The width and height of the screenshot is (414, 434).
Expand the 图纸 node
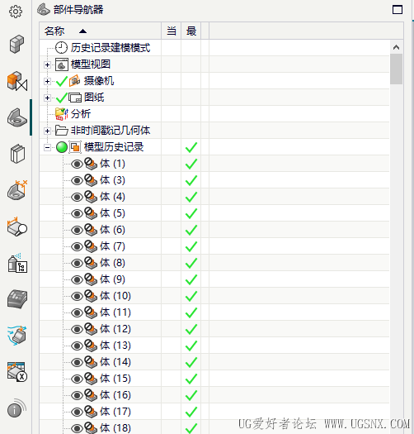click(x=47, y=98)
